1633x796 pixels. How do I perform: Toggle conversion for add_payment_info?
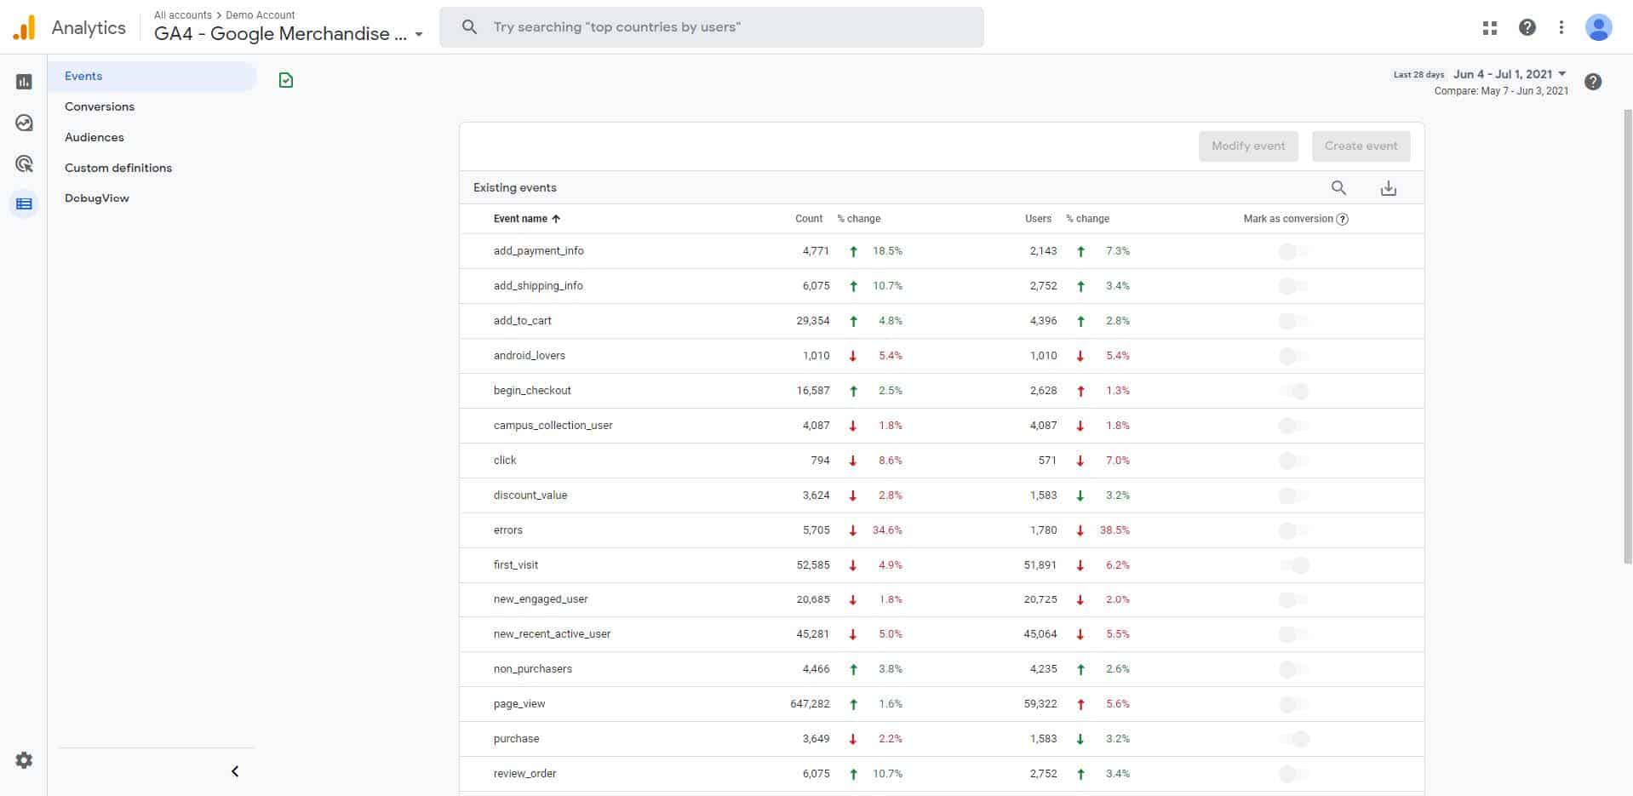pyautogui.click(x=1293, y=252)
